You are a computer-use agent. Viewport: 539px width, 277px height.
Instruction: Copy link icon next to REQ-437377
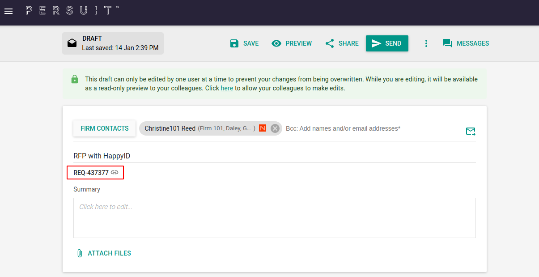click(115, 172)
